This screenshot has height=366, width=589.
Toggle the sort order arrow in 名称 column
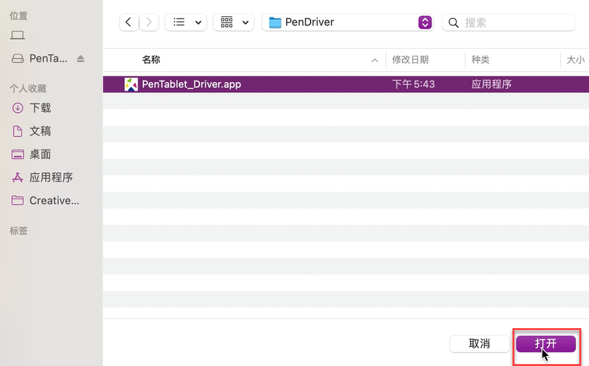(x=374, y=60)
